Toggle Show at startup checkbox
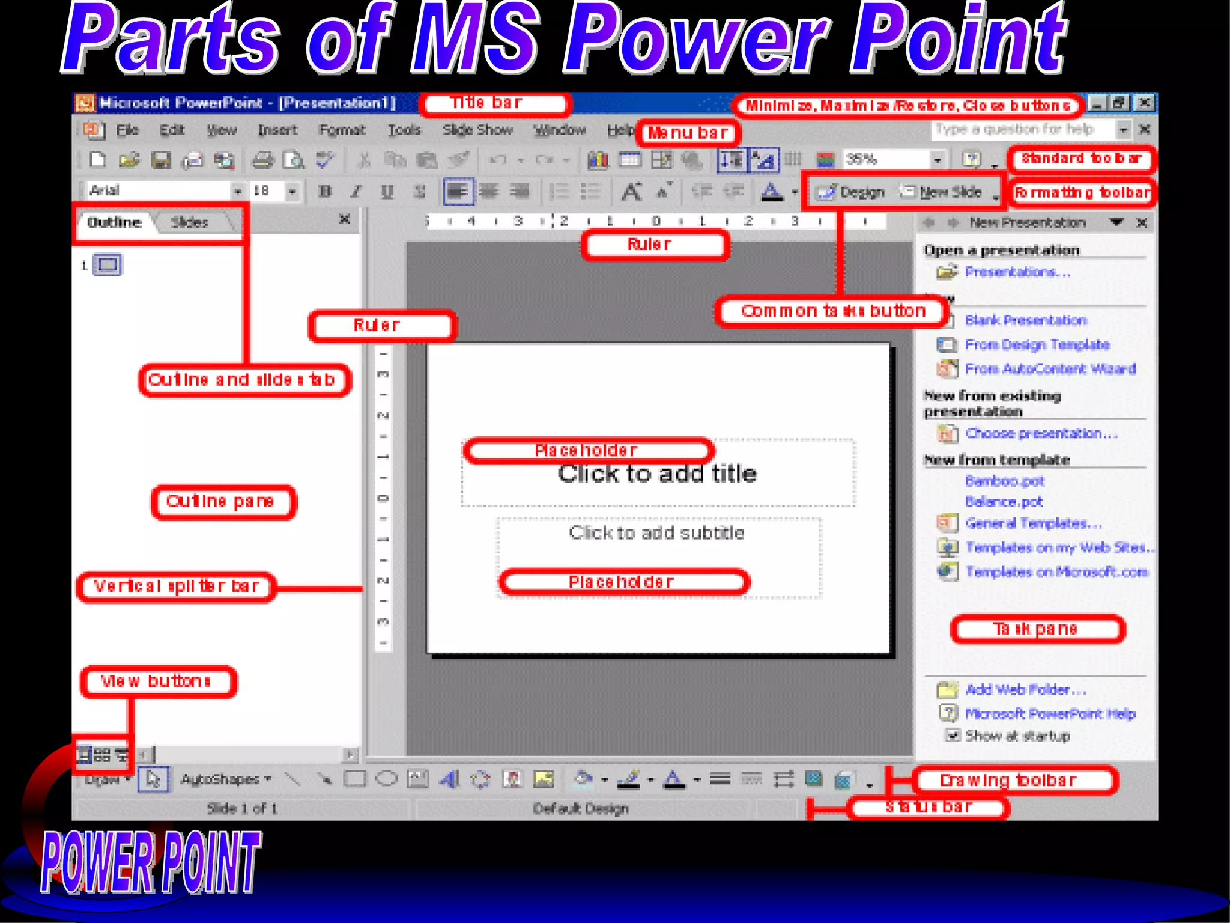This screenshot has height=923, width=1230. [x=952, y=735]
